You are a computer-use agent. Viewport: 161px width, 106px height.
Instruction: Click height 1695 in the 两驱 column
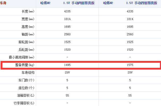tap(67, 27)
